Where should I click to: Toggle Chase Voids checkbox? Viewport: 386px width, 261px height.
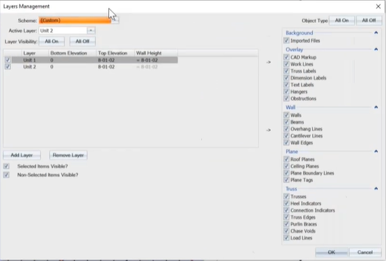tap(287, 230)
